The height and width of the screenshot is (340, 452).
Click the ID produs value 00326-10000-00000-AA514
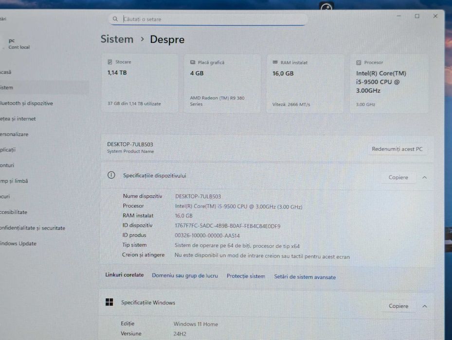click(207, 236)
